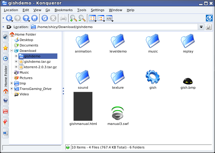The height and width of the screenshot is (153, 215).
Task: Select Documents in the folder tree
Action: tap(29, 45)
